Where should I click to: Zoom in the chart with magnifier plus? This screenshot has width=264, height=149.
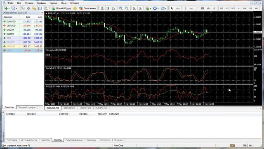tap(121, 8)
